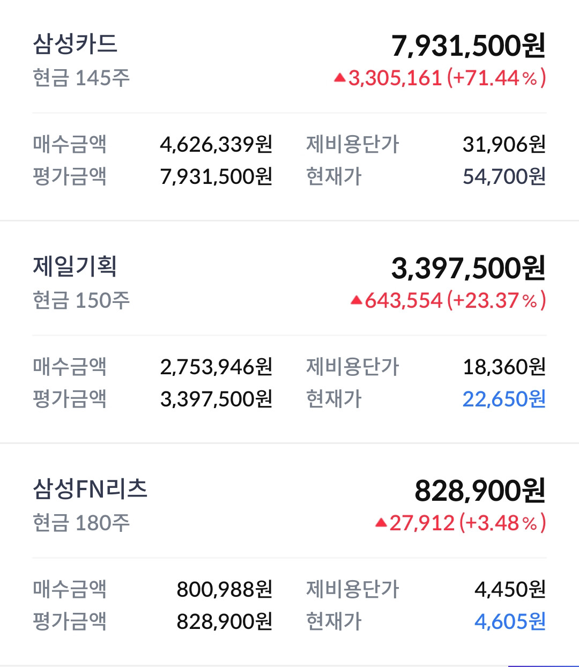The image size is (579, 667).
Task: Open the 삼성카드 stock entry
Action: coord(75,44)
